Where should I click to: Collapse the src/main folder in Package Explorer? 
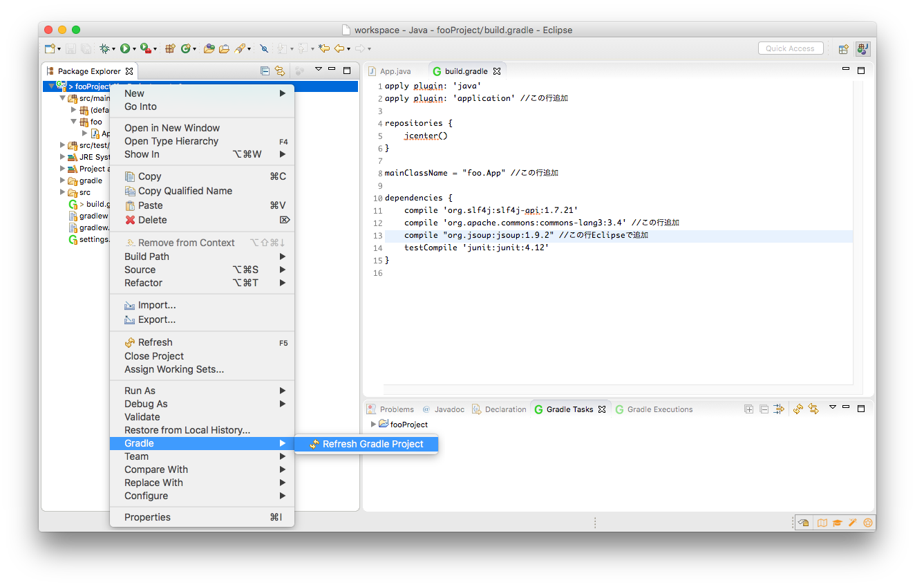pyautogui.click(x=63, y=97)
